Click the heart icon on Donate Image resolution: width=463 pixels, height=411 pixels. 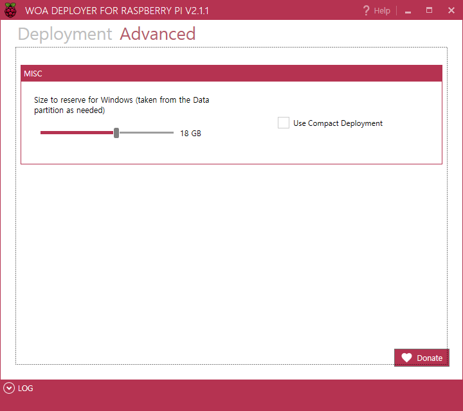pos(406,358)
